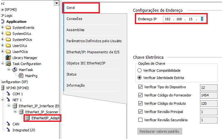Click the Endereço IP address field

pos(184,19)
